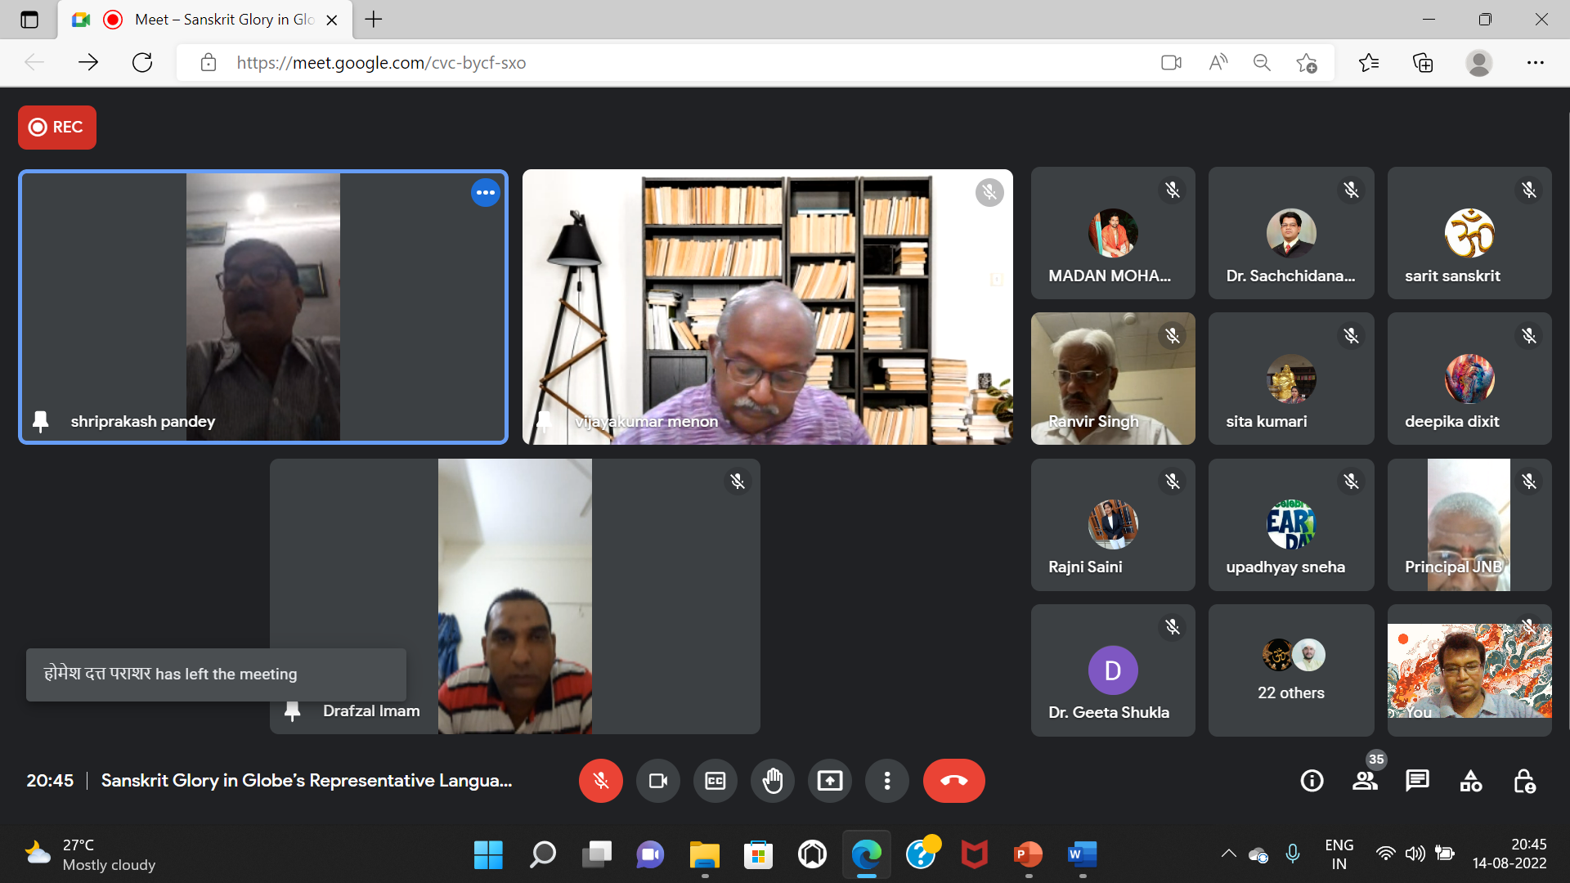Click the REC recording indicator

(x=56, y=128)
